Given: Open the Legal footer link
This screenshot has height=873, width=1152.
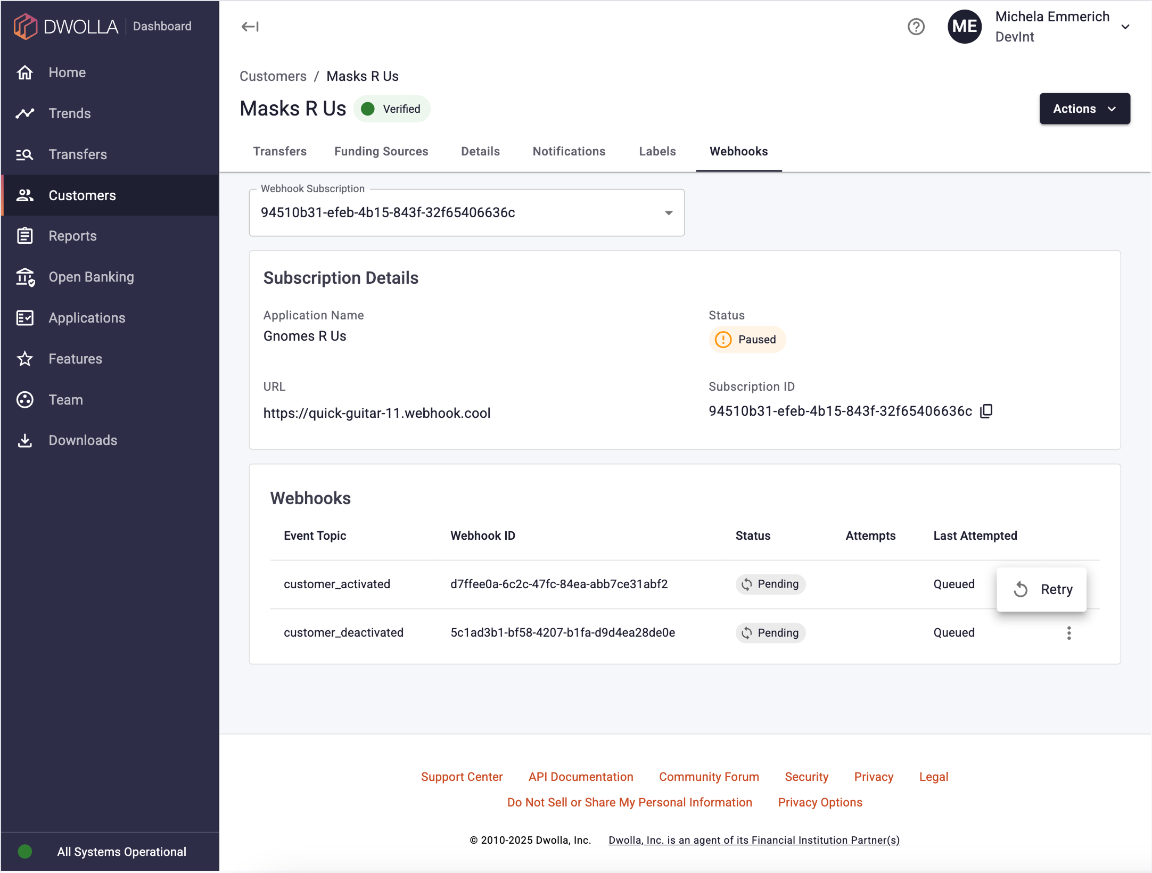Looking at the screenshot, I should point(934,777).
